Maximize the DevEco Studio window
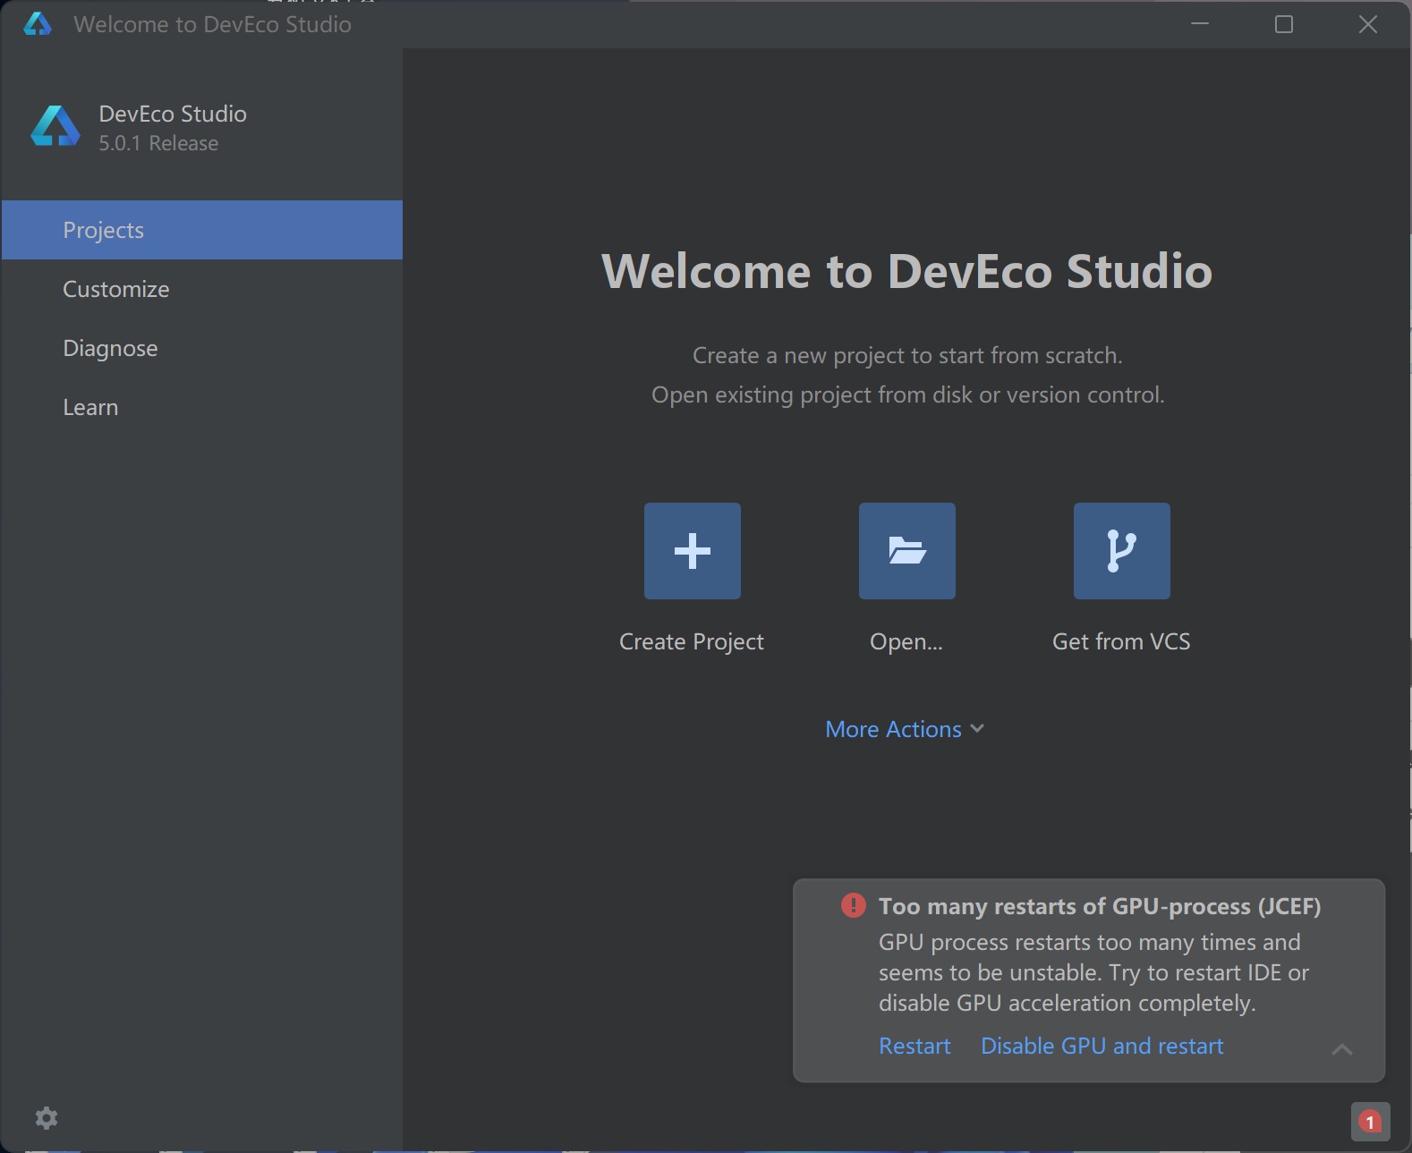 [x=1284, y=24]
